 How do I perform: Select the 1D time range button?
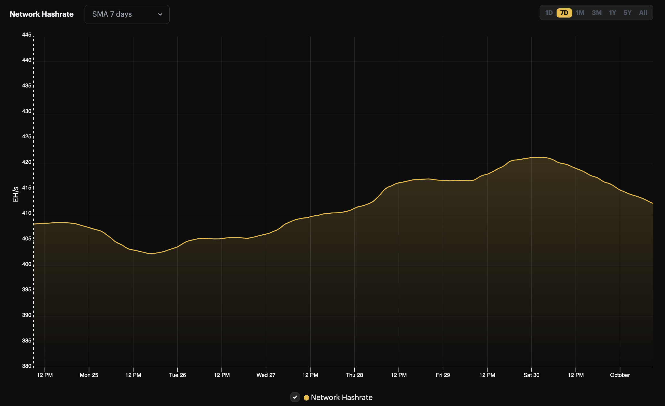click(x=549, y=13)
